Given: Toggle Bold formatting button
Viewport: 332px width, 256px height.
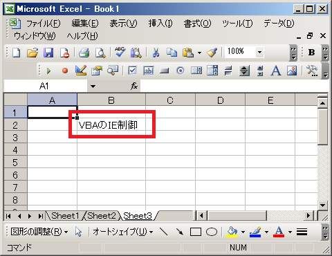Looking at the screenshot, I should pos(311,53).
